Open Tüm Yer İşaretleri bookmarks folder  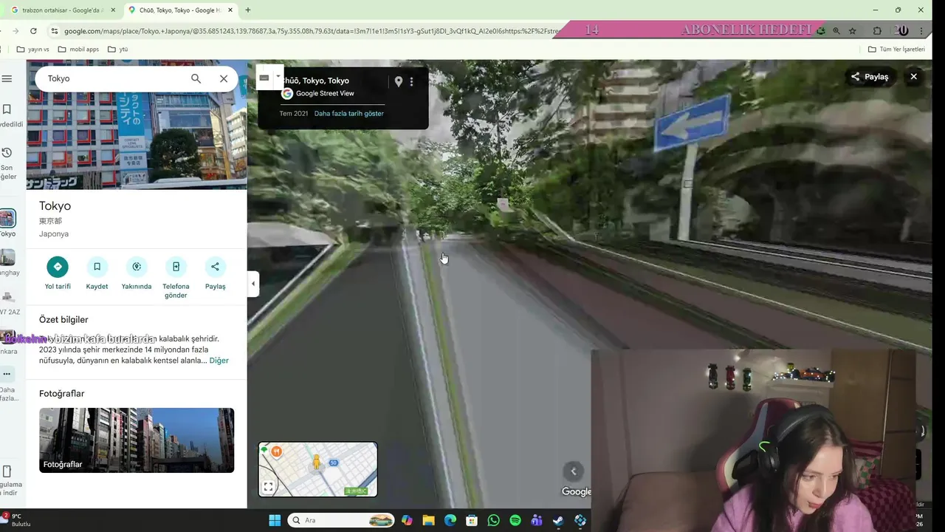pyautogui.click(x=896, y=49)
